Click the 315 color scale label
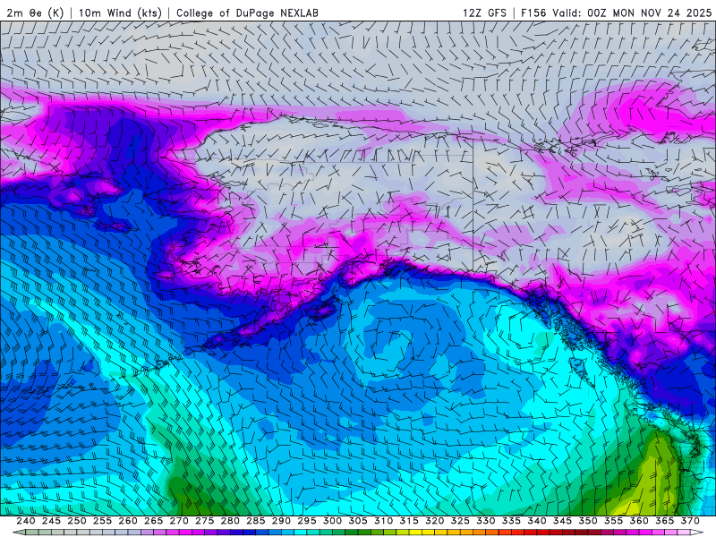The image size is (716, 537). click(409, 521)
